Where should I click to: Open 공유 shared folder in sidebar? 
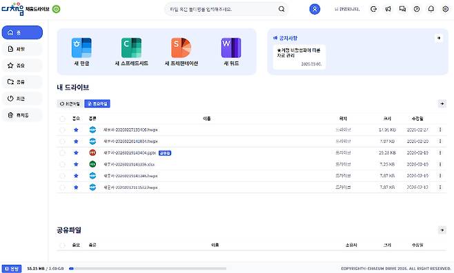pyautogui.click(x=22, y=82)
